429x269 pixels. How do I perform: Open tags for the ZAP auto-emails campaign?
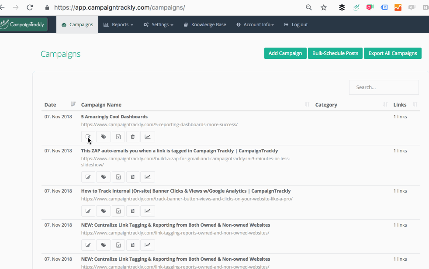coord(103,177)
